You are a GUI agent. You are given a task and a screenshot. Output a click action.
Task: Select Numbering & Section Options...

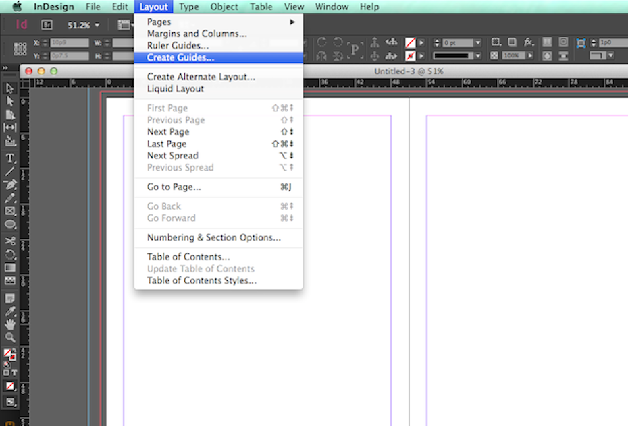213,237
